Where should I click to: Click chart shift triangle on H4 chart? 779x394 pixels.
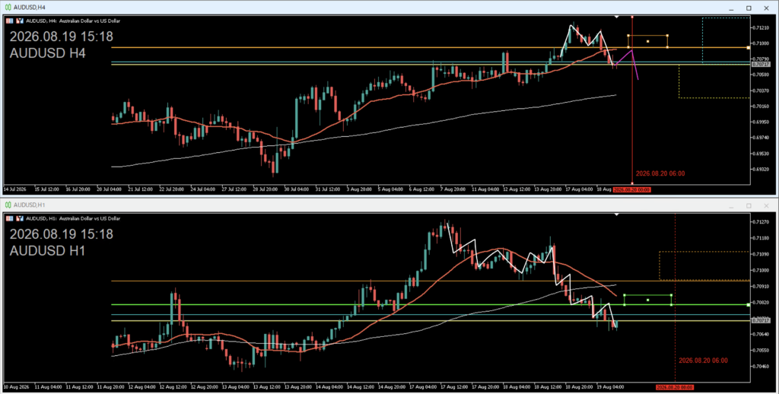tap(616, 17)
